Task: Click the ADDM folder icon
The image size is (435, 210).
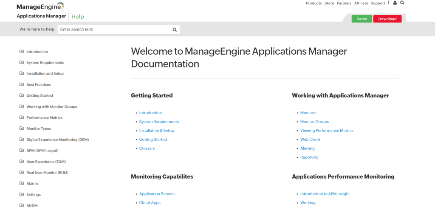Action: [22, 205]
